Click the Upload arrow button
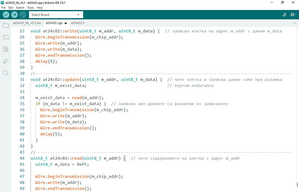The width and height of the screenshot is (299, 192). pyautogui.click(x=15, y=15)
